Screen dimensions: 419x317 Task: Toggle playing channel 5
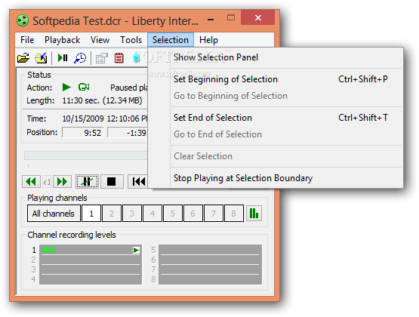point(173,214)
